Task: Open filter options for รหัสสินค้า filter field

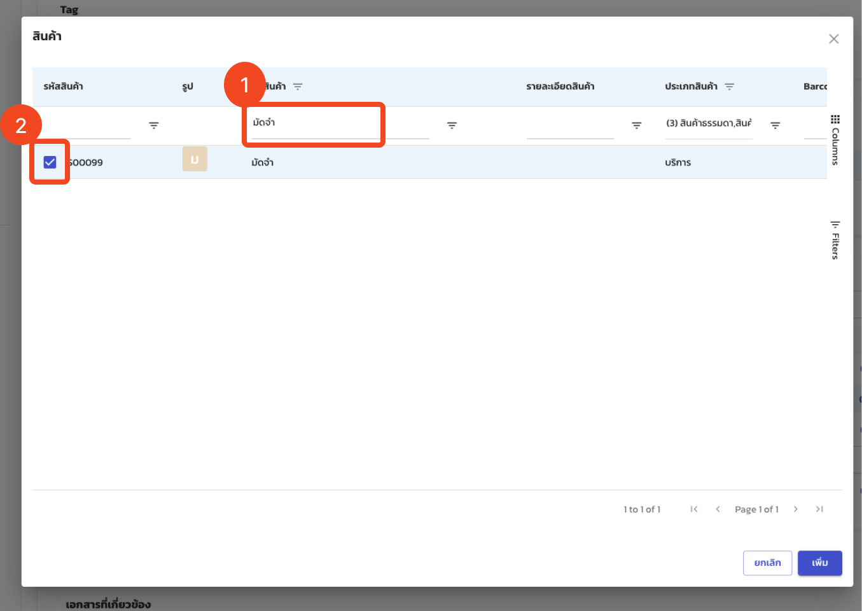Action: click(154, 125)
